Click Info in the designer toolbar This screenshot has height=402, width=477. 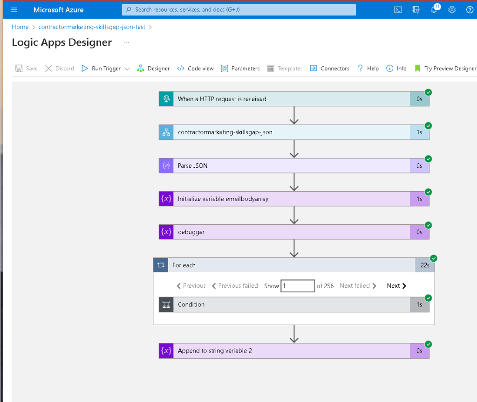(x=396, y=68)
